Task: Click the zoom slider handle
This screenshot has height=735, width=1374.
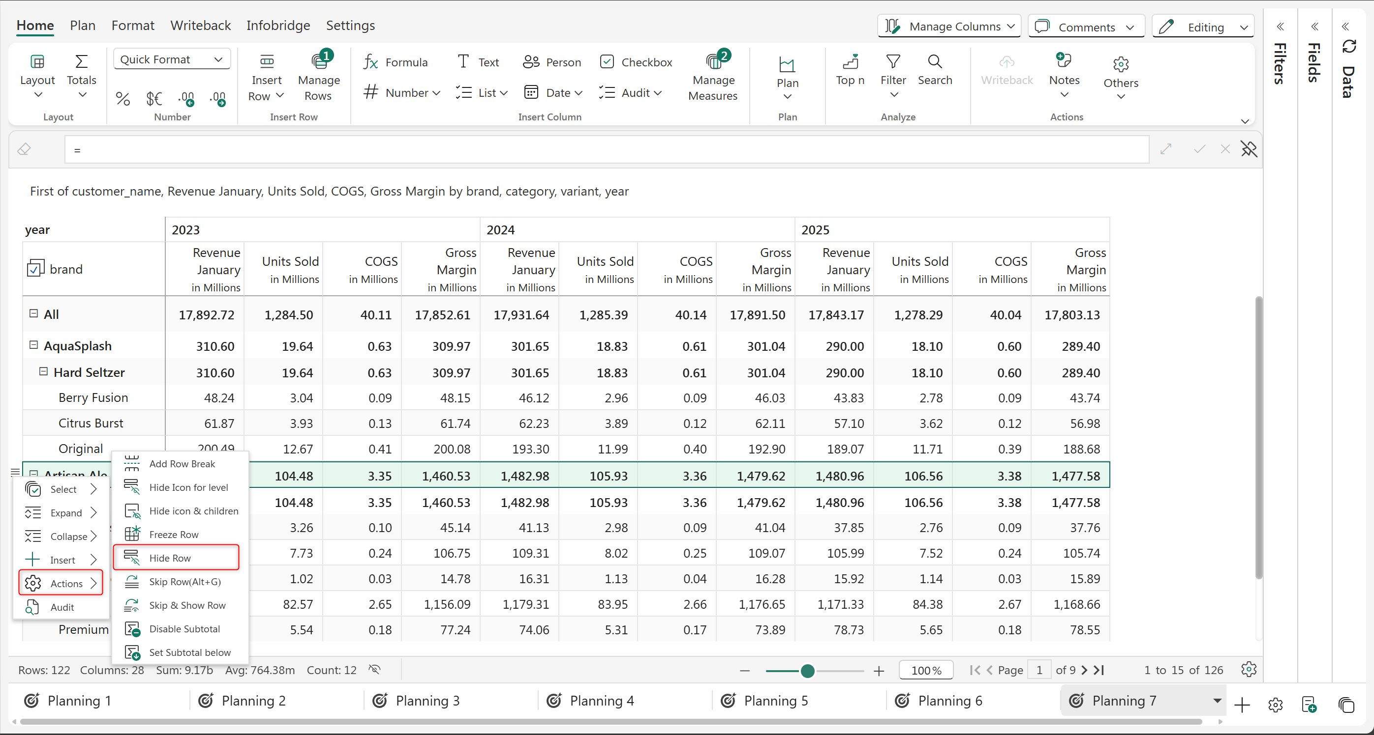Action: [x=807, y=671]
